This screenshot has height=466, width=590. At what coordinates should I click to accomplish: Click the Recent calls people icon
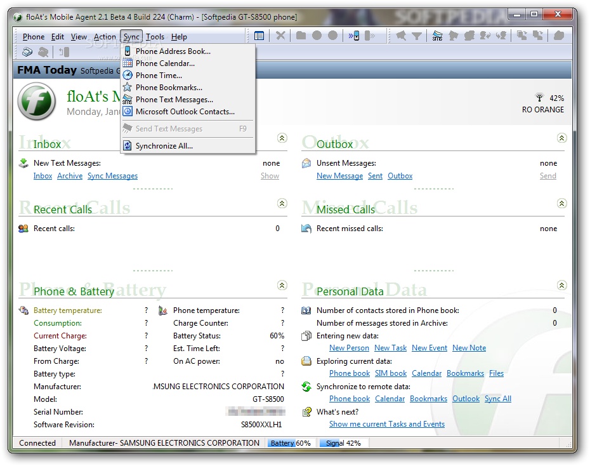tap(23, 228)
